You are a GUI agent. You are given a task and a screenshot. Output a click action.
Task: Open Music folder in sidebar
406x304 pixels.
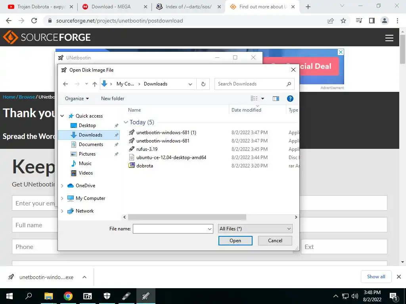[85, 163]
